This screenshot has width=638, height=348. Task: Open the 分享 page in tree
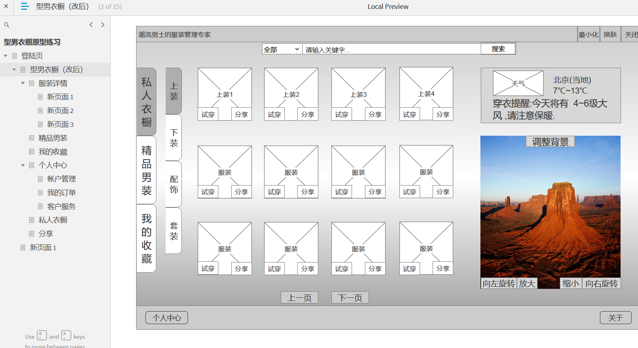pyautogui.click(x=45, y=234)
